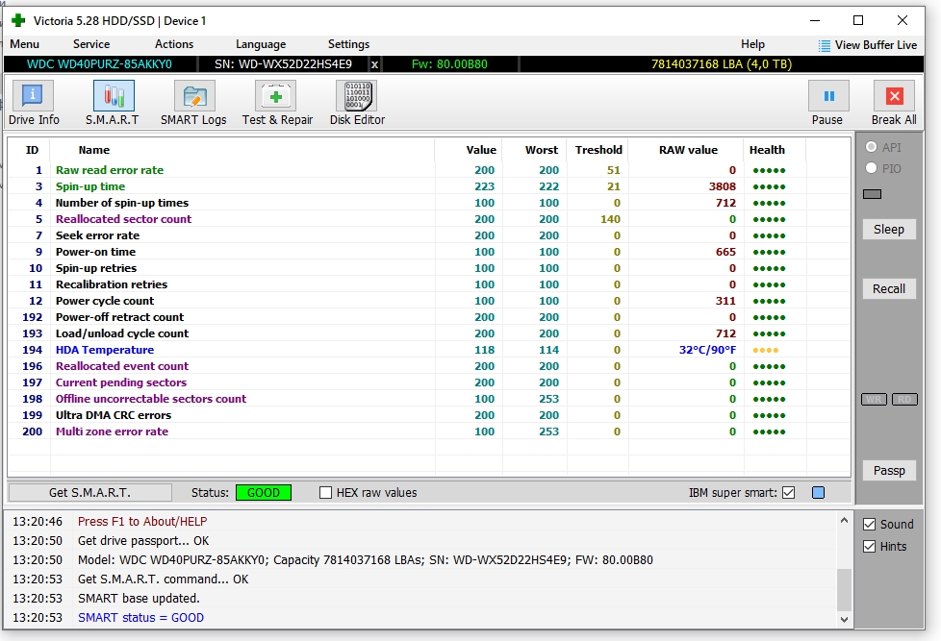
Task: Select the PIO radio button
Action: click(872, 168)
